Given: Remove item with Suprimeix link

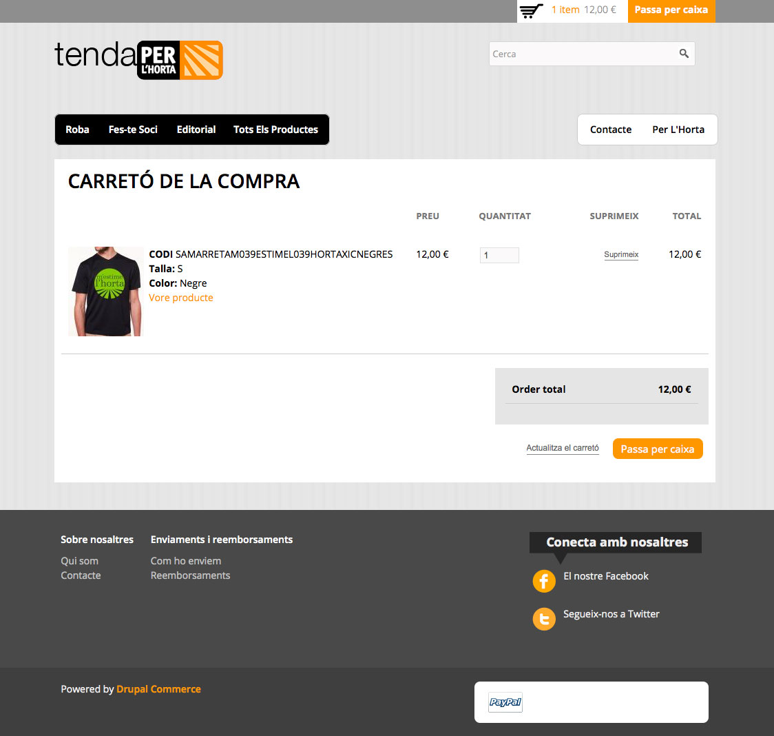Looking at the screenshot, I should coord(621,254).
